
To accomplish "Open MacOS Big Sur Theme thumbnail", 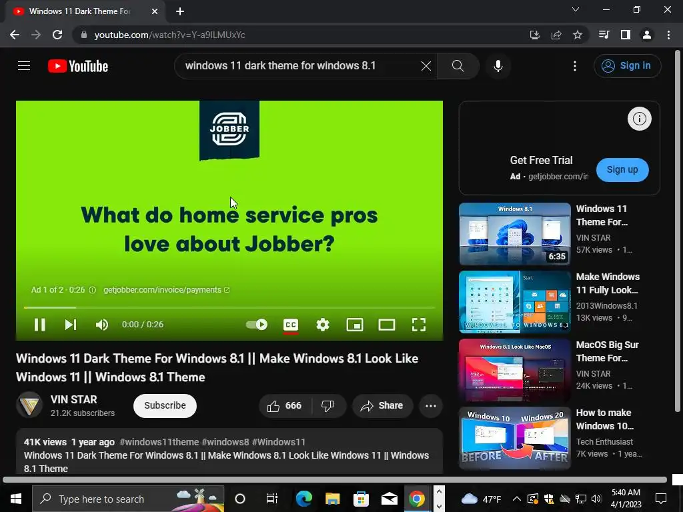I will point(514,369).
